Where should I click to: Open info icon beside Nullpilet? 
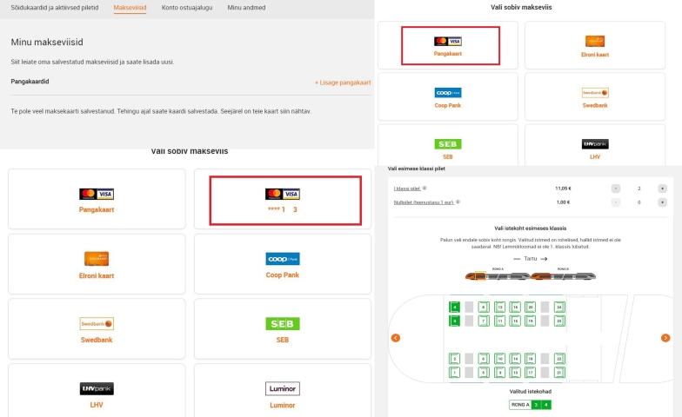[458, 202]
